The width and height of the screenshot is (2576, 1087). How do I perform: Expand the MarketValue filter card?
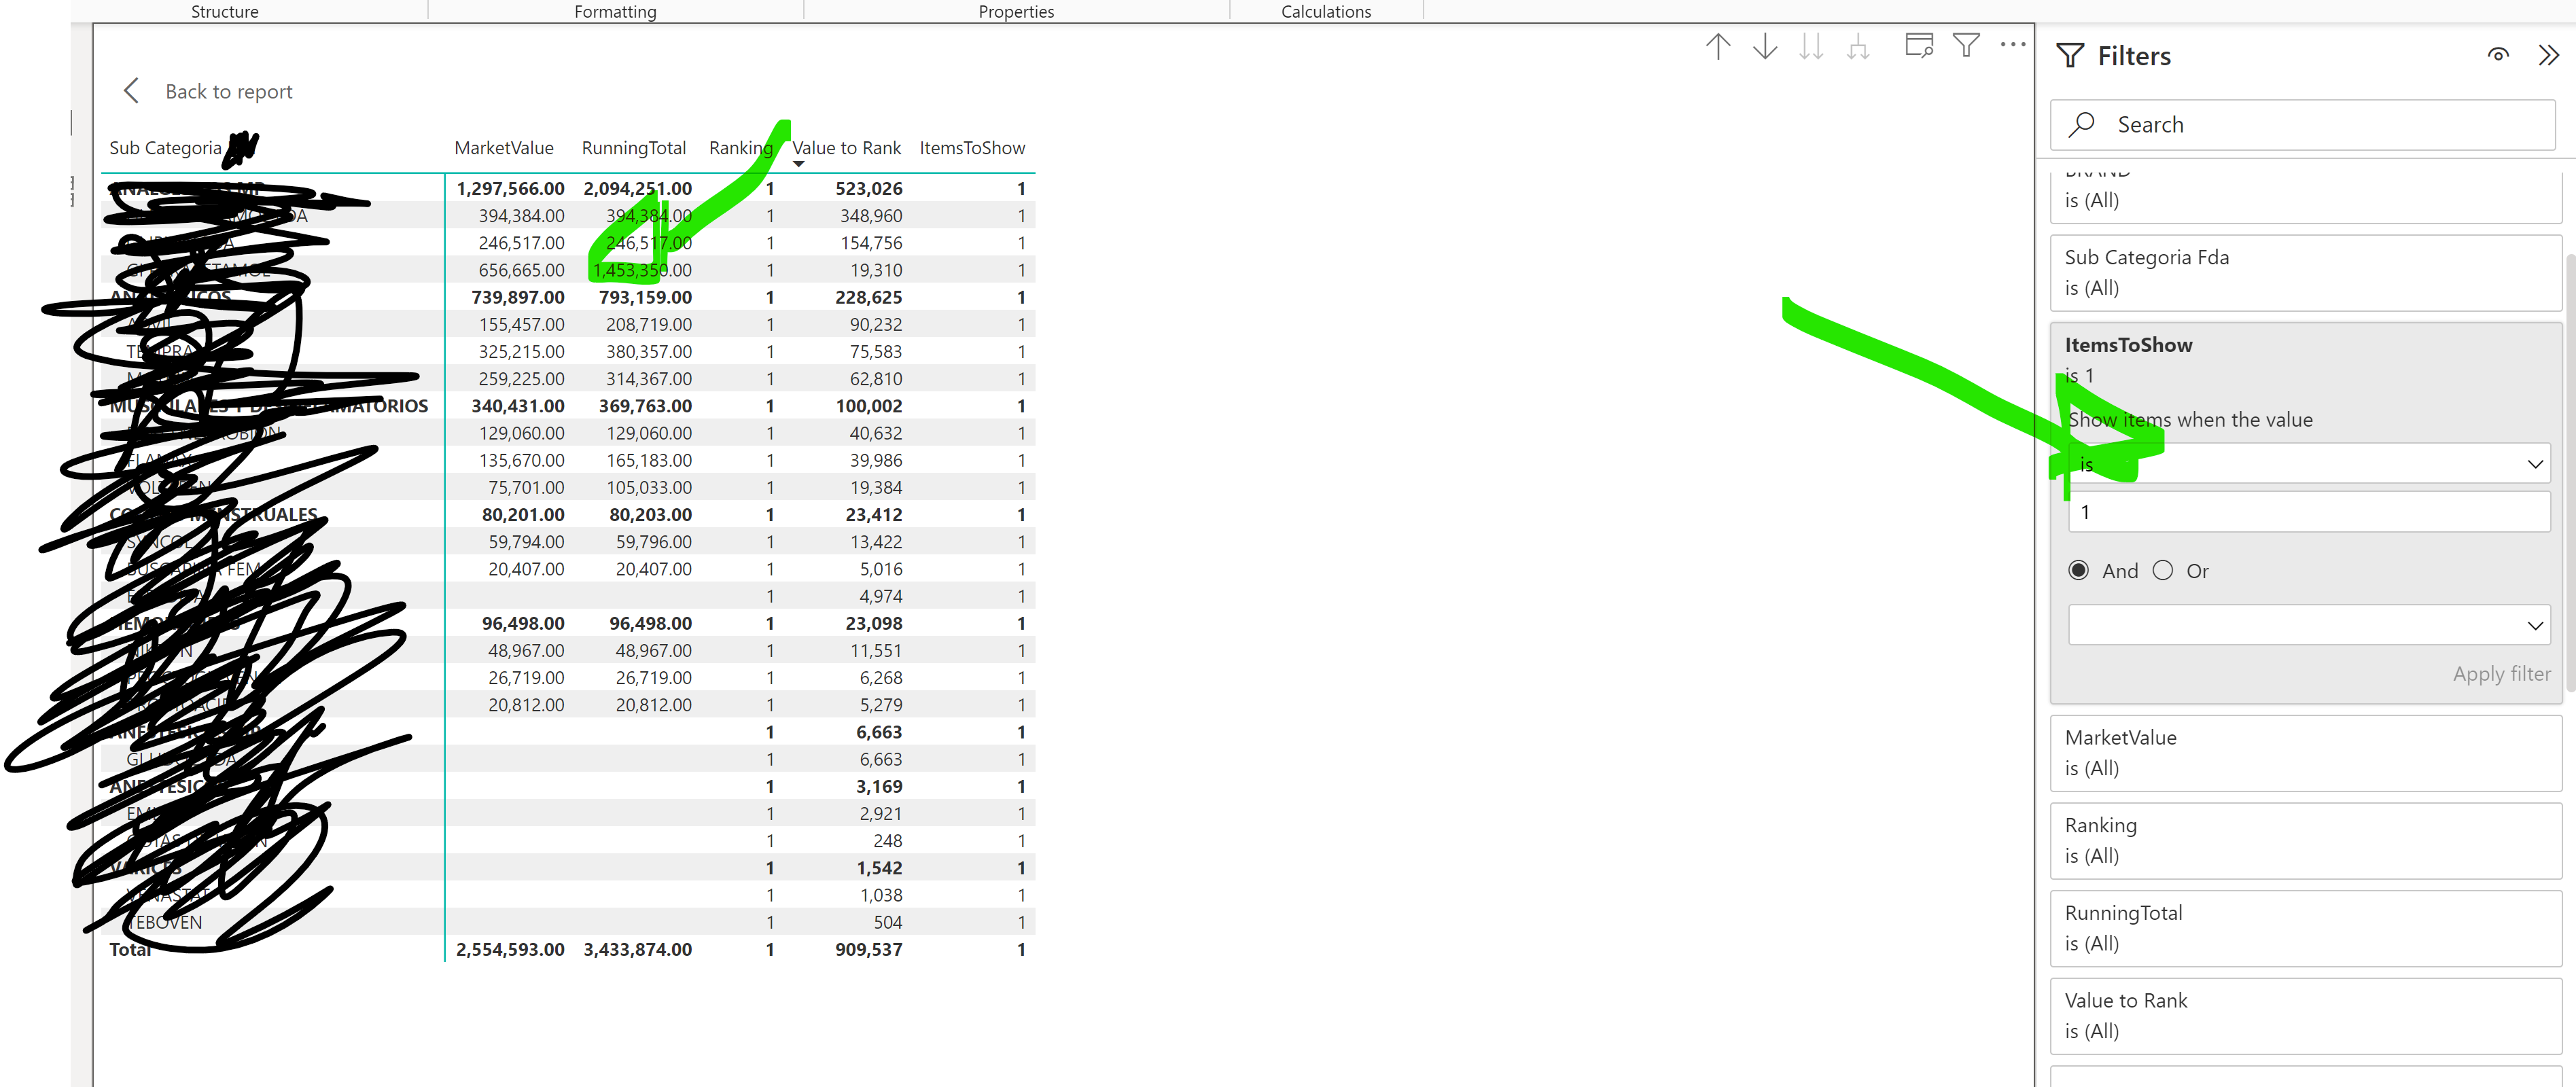[2305, 752]
